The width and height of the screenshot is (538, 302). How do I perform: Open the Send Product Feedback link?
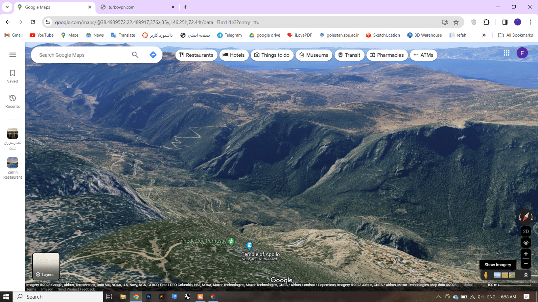click(x=76, y=289)
